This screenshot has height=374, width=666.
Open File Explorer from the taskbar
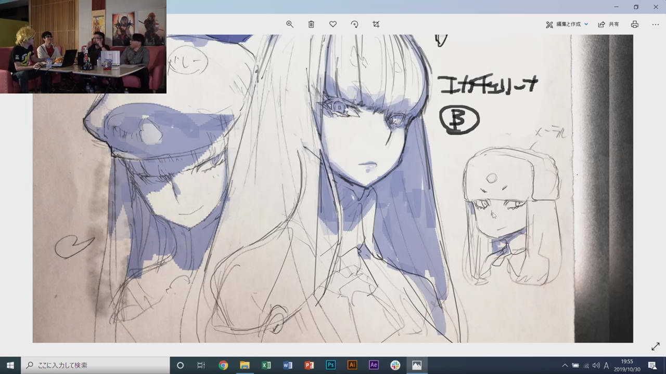[x=245, y=365]
